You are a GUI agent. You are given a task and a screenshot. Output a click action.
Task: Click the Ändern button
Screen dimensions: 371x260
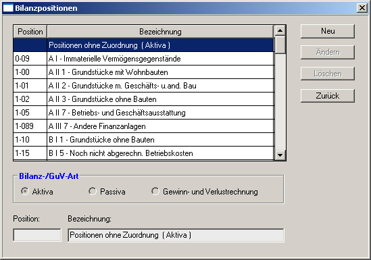tap(328, 52)
